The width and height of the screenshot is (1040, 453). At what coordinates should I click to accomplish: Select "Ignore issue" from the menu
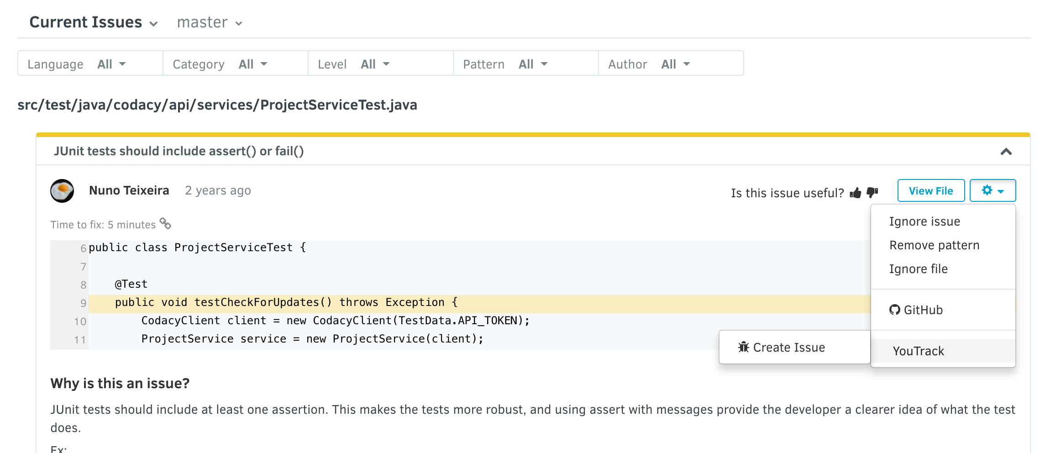[924, 221]
